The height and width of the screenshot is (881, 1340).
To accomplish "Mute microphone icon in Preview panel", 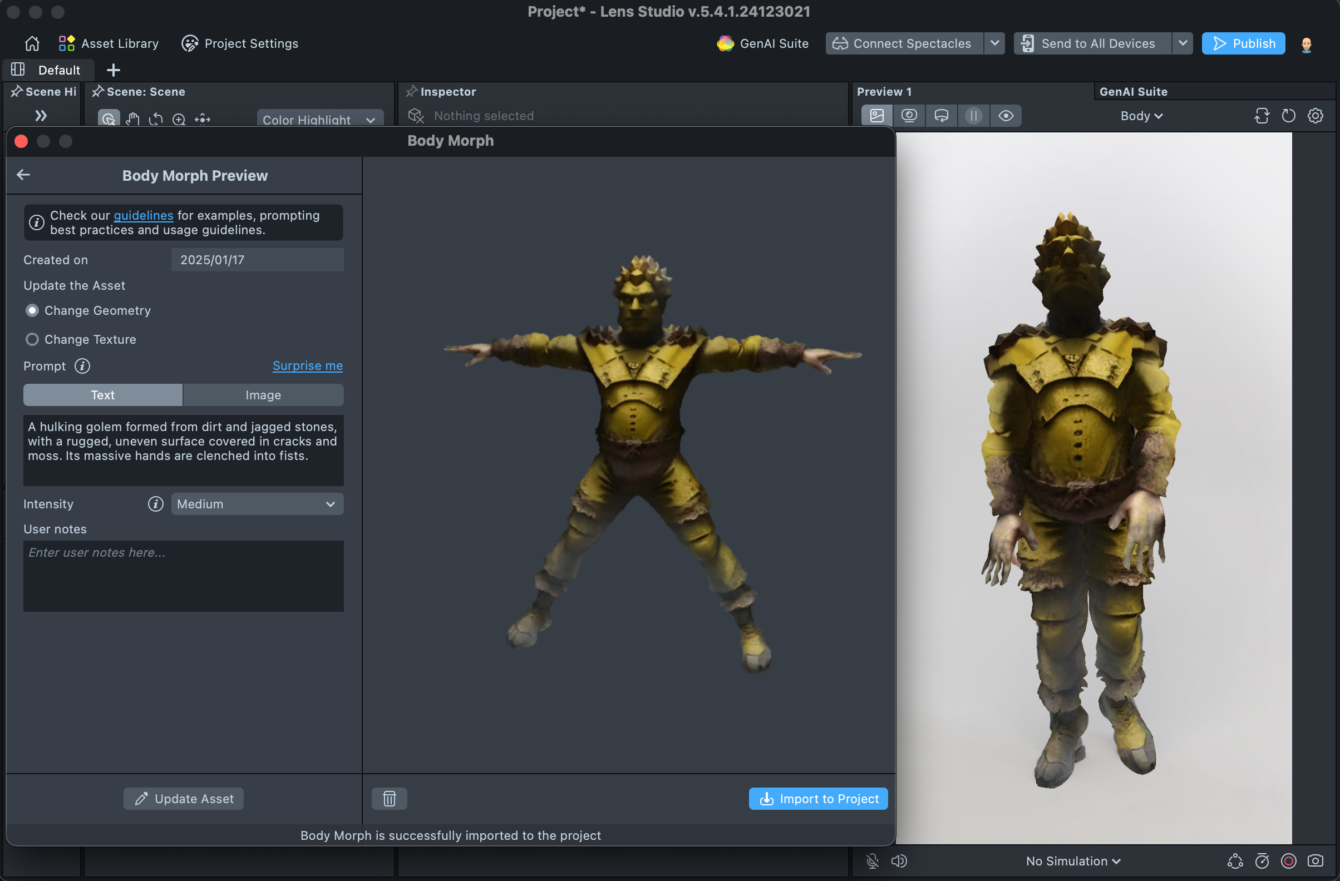I will [872, 861].
